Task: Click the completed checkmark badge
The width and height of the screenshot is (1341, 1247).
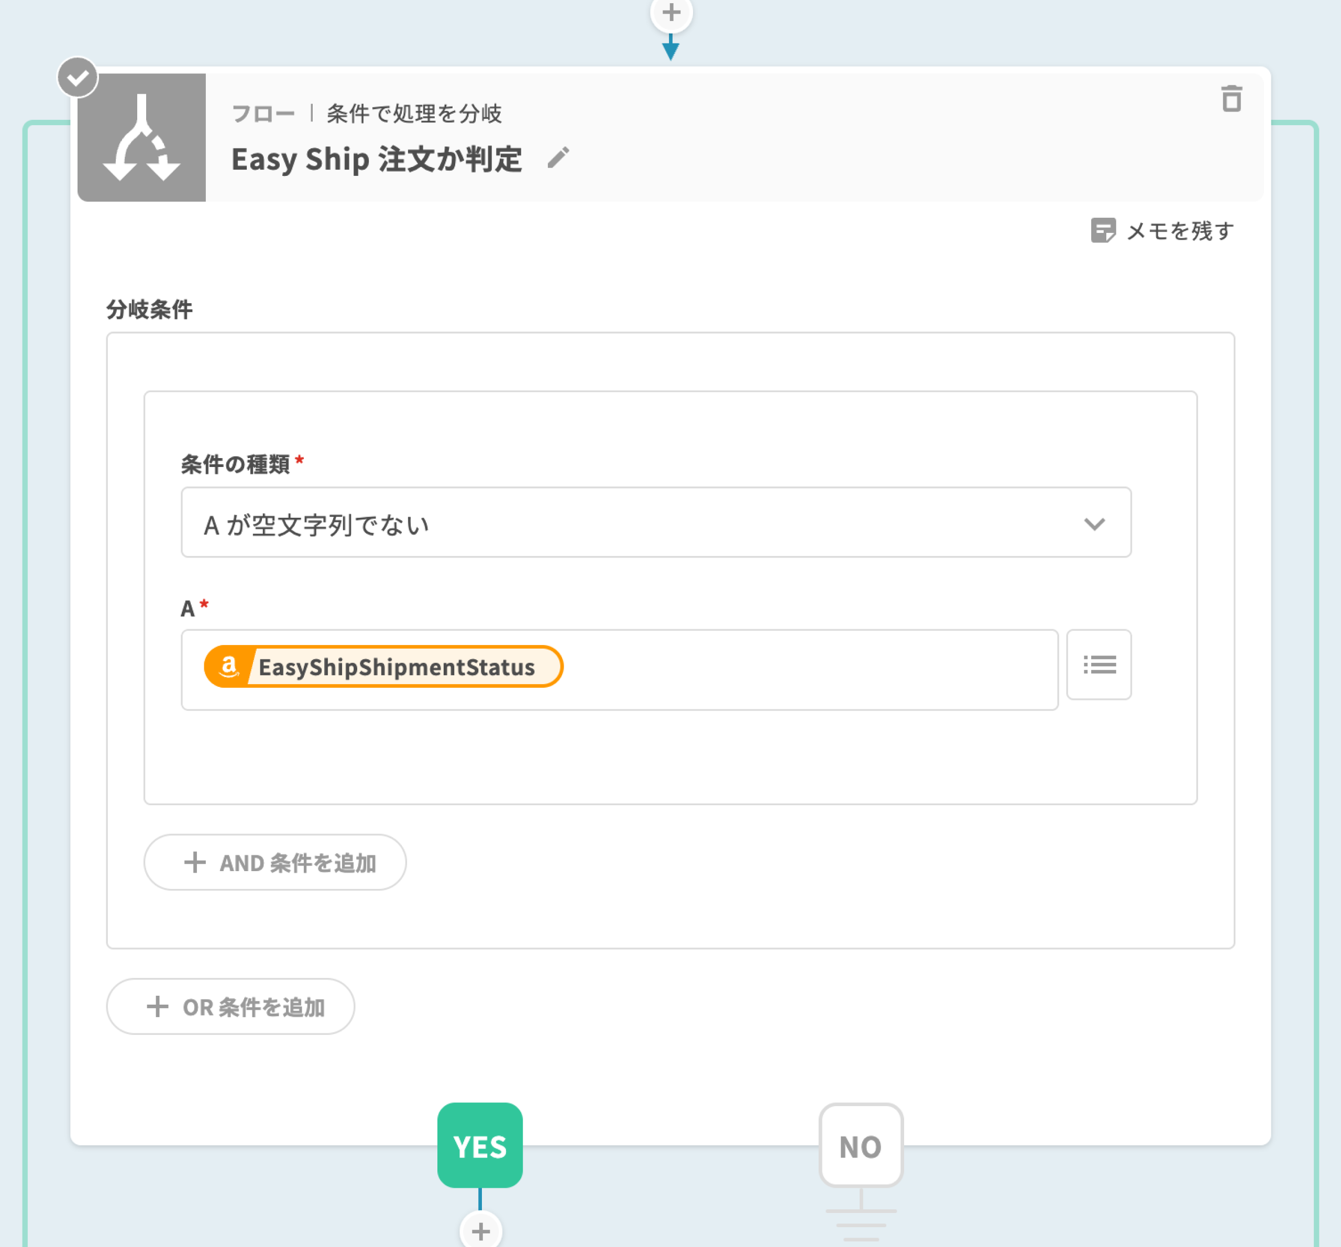Action: (x=78, y=77)
